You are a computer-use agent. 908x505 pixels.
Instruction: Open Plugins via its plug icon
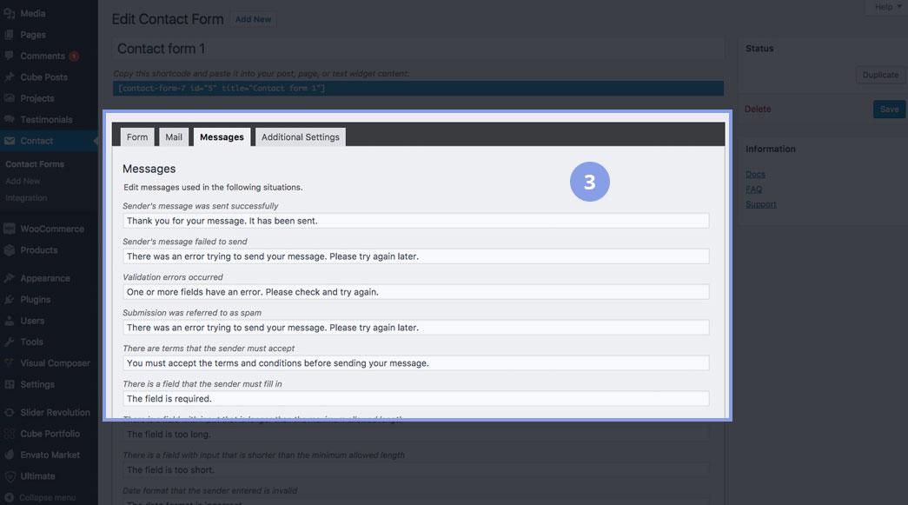[9, 300]
